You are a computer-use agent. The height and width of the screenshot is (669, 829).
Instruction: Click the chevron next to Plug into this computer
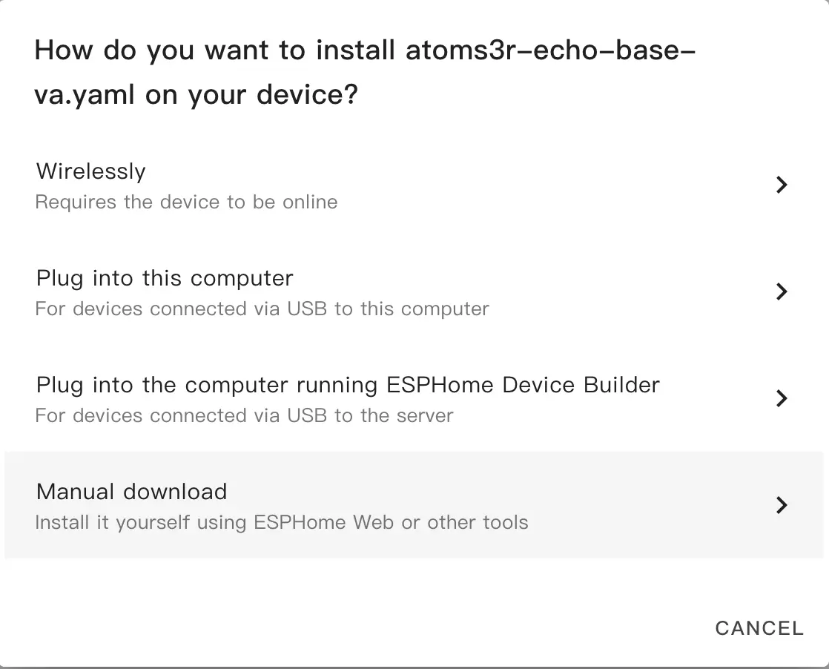pos(781,291)
